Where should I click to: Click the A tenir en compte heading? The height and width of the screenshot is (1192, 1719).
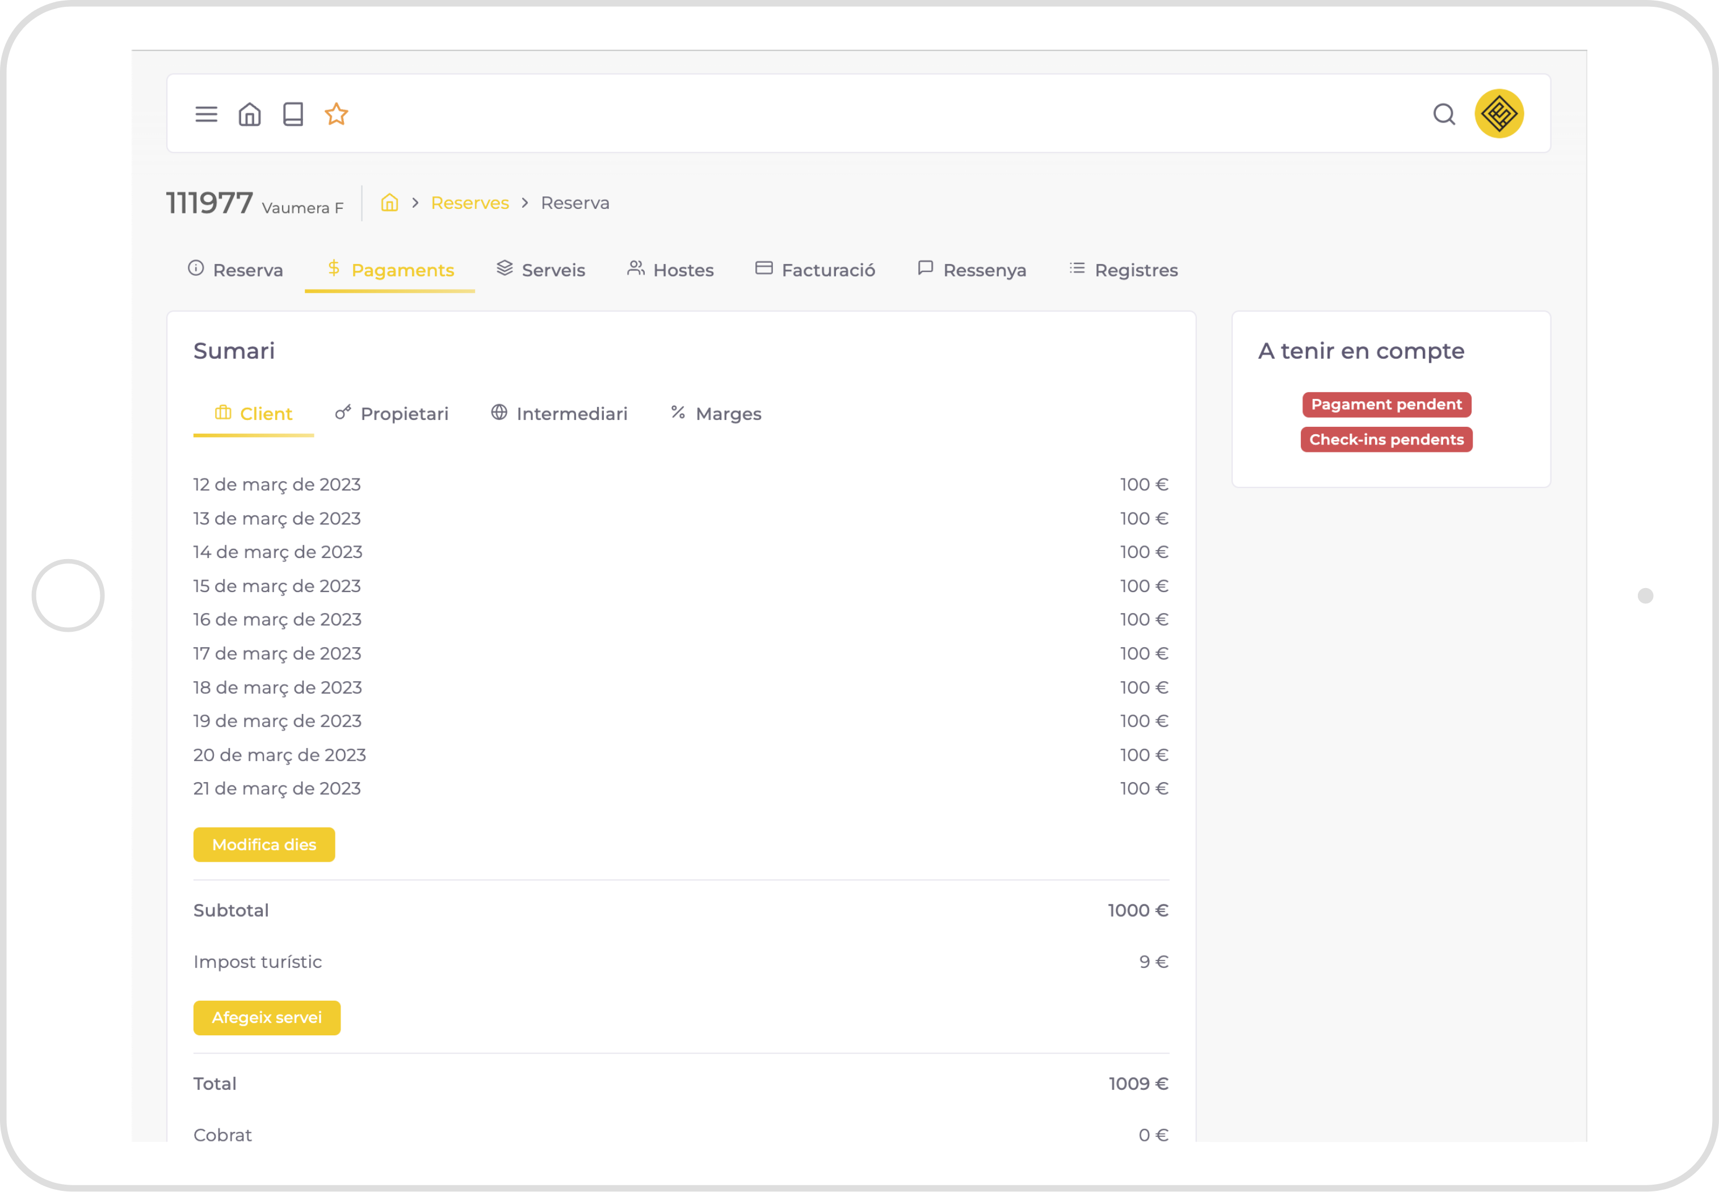point(1361,351)
